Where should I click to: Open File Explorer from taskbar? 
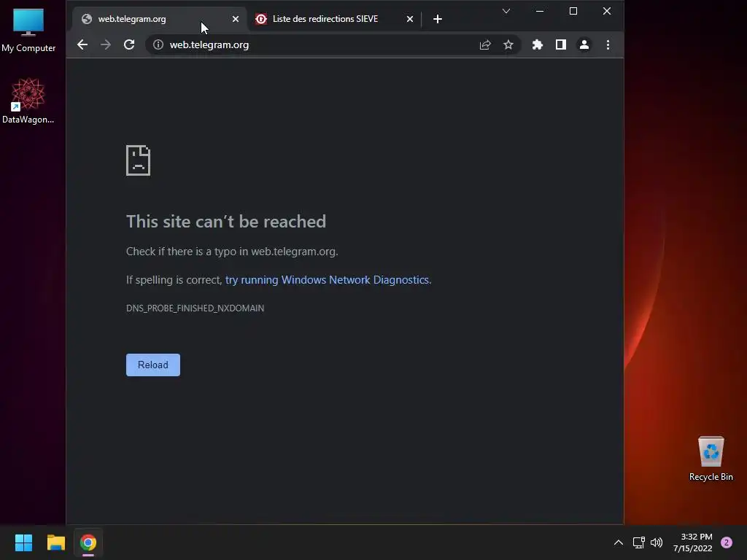point(55,542)
